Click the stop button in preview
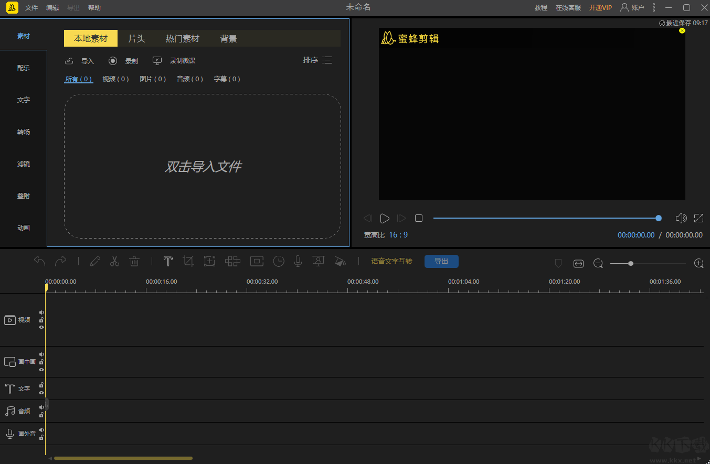 pos(419,218)
